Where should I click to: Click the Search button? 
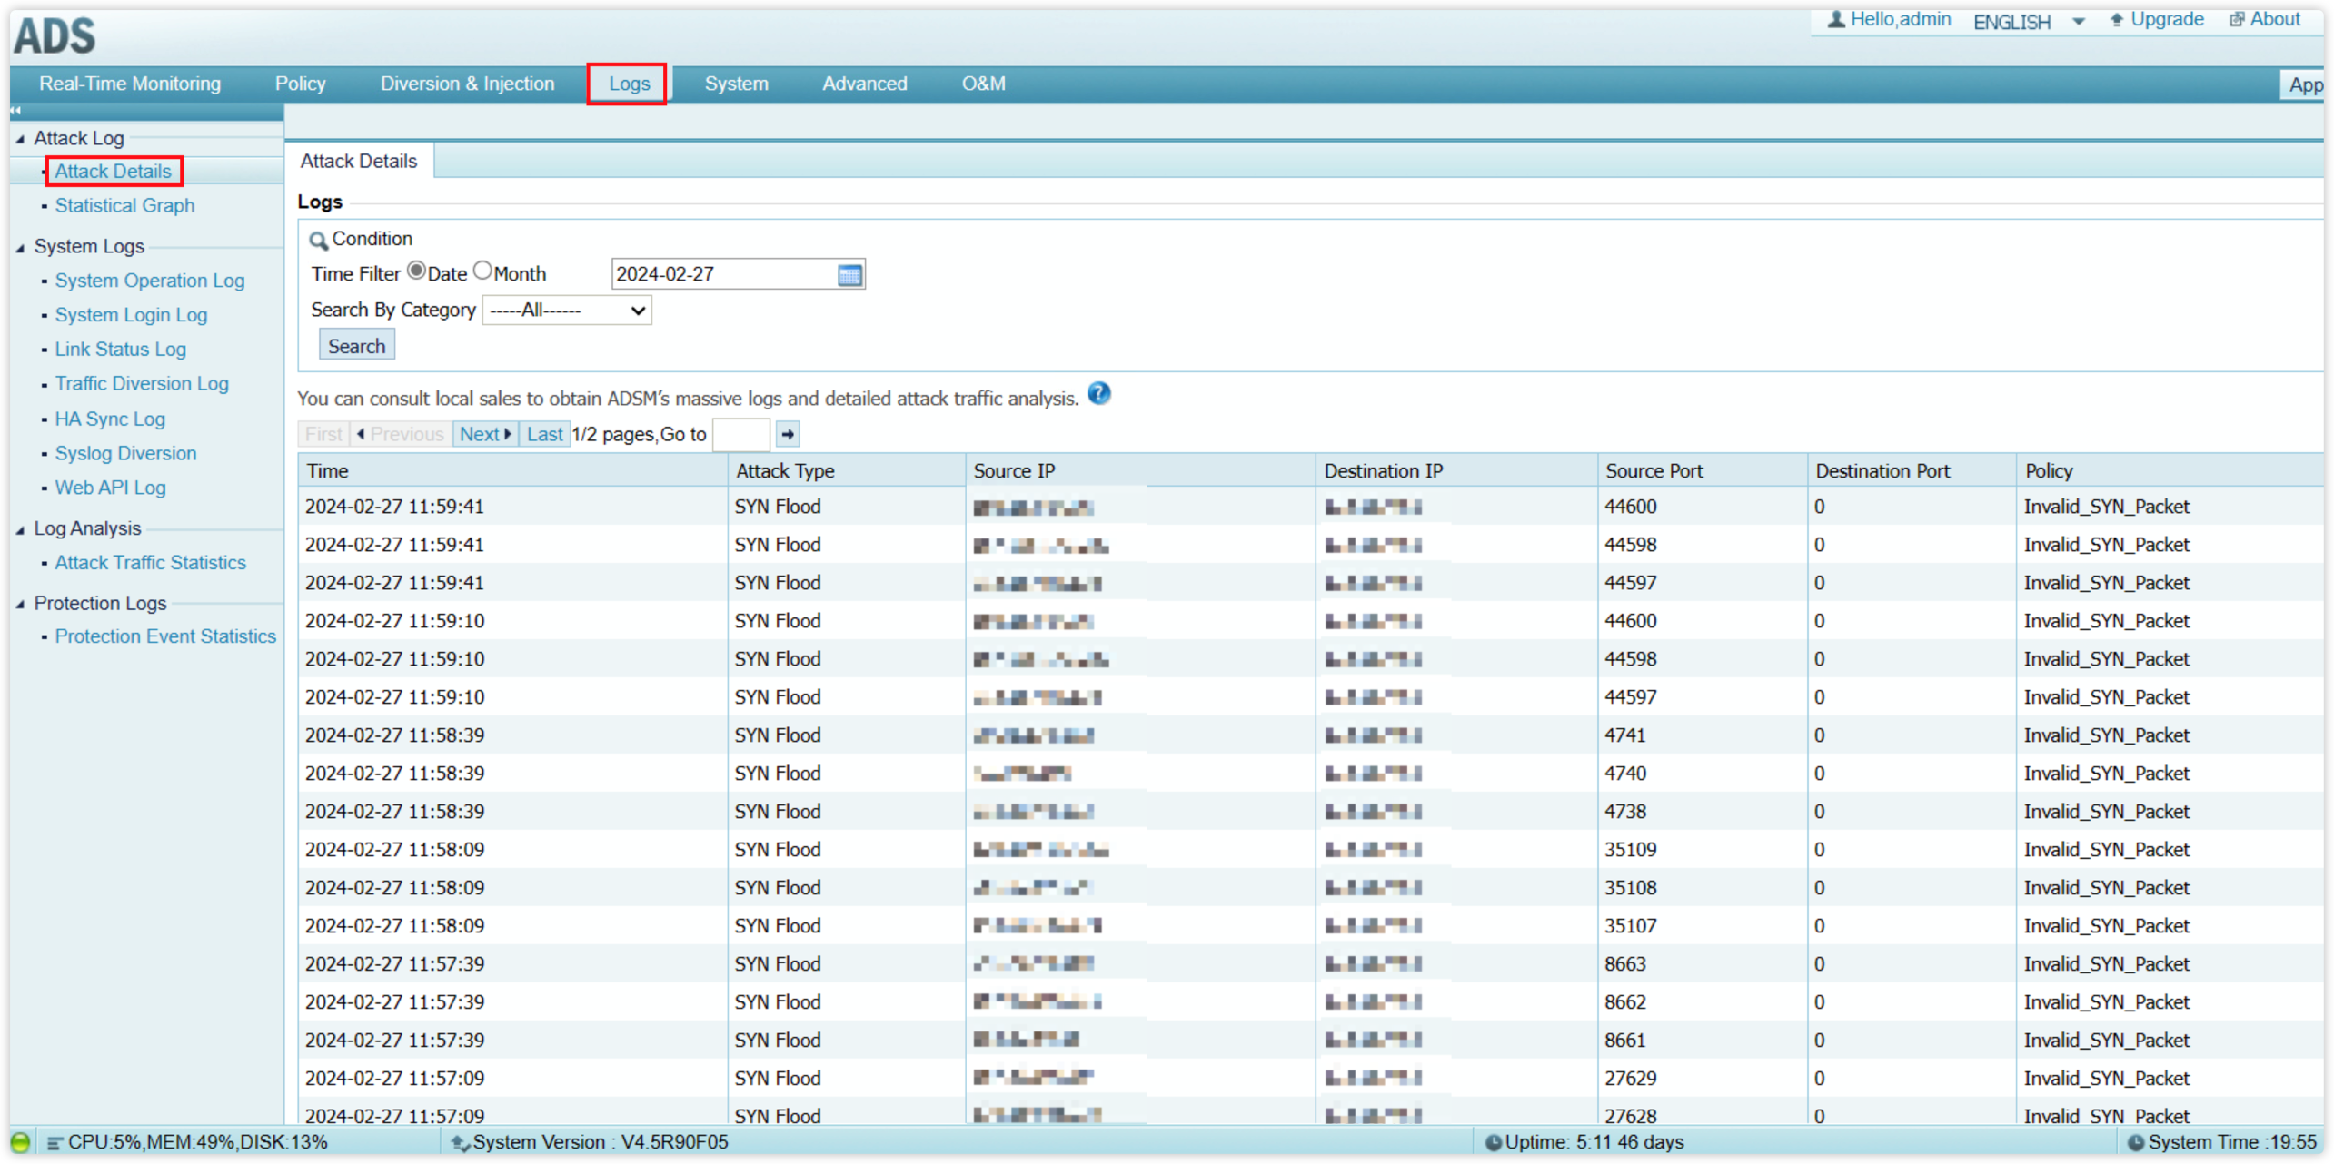[x=356, y=346]
